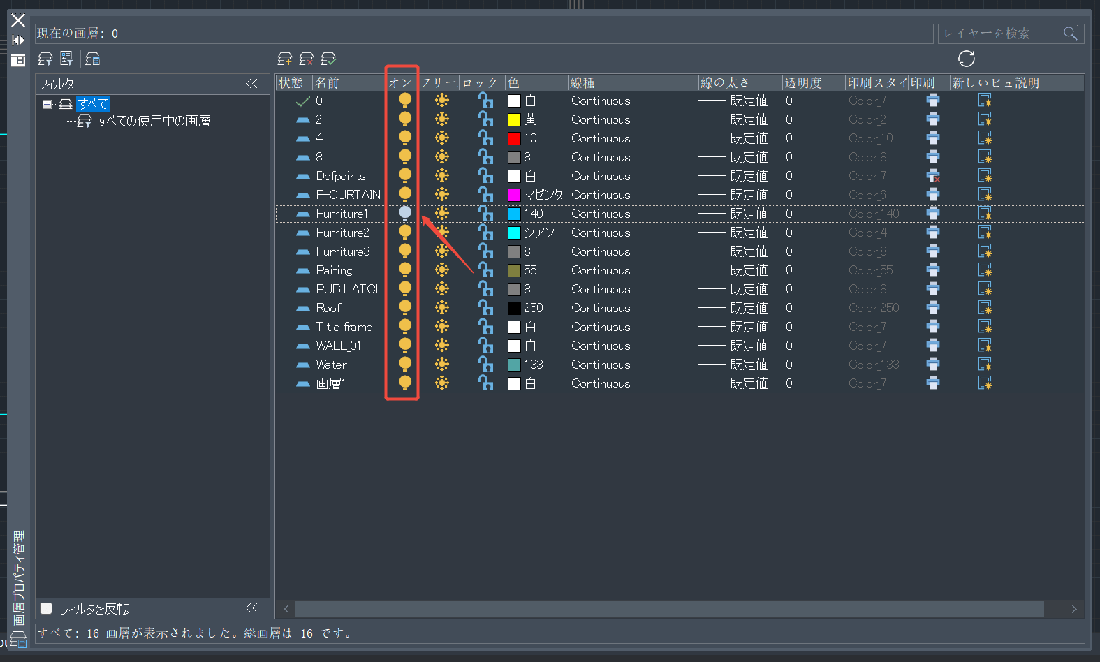Viewport: 1100px width, 662px height.
Task: Toggle freeze sun icon for 画層1
Action: click(x=442, y=383)
